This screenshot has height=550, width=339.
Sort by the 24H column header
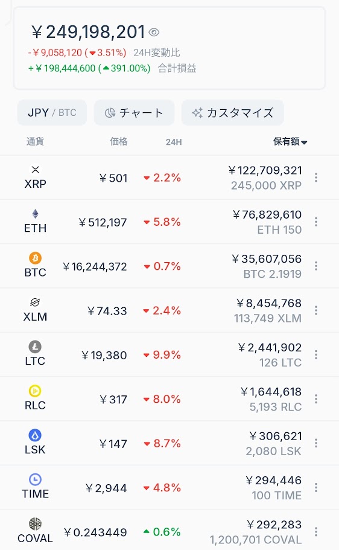tap(174, 142)
